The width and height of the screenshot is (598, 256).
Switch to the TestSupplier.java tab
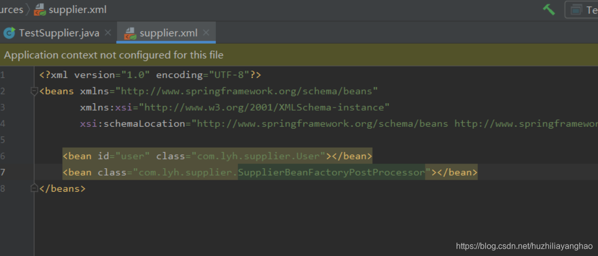[59, 33]
